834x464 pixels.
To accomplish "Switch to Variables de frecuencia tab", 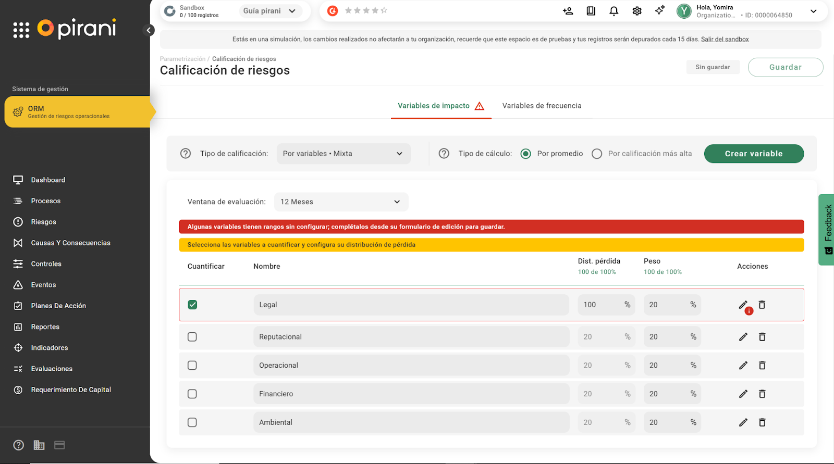I will click(542, 106).
